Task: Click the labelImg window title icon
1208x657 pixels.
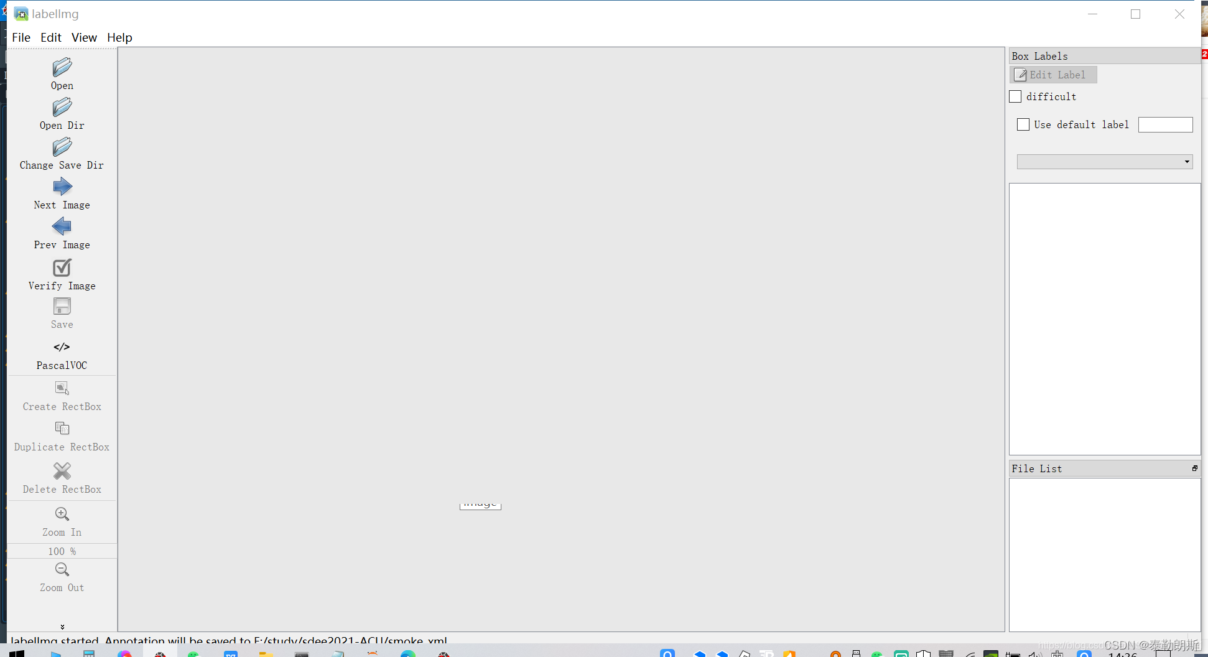Action: coord(21,14)
